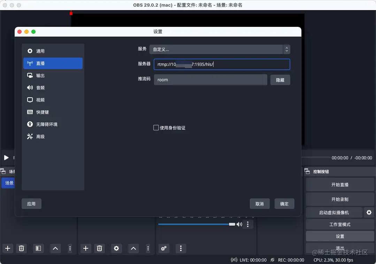Viewport: 376px width, 264px height.
Task: Click 开始录制 in the OBS controls
Action: click(x=340, y=199)
